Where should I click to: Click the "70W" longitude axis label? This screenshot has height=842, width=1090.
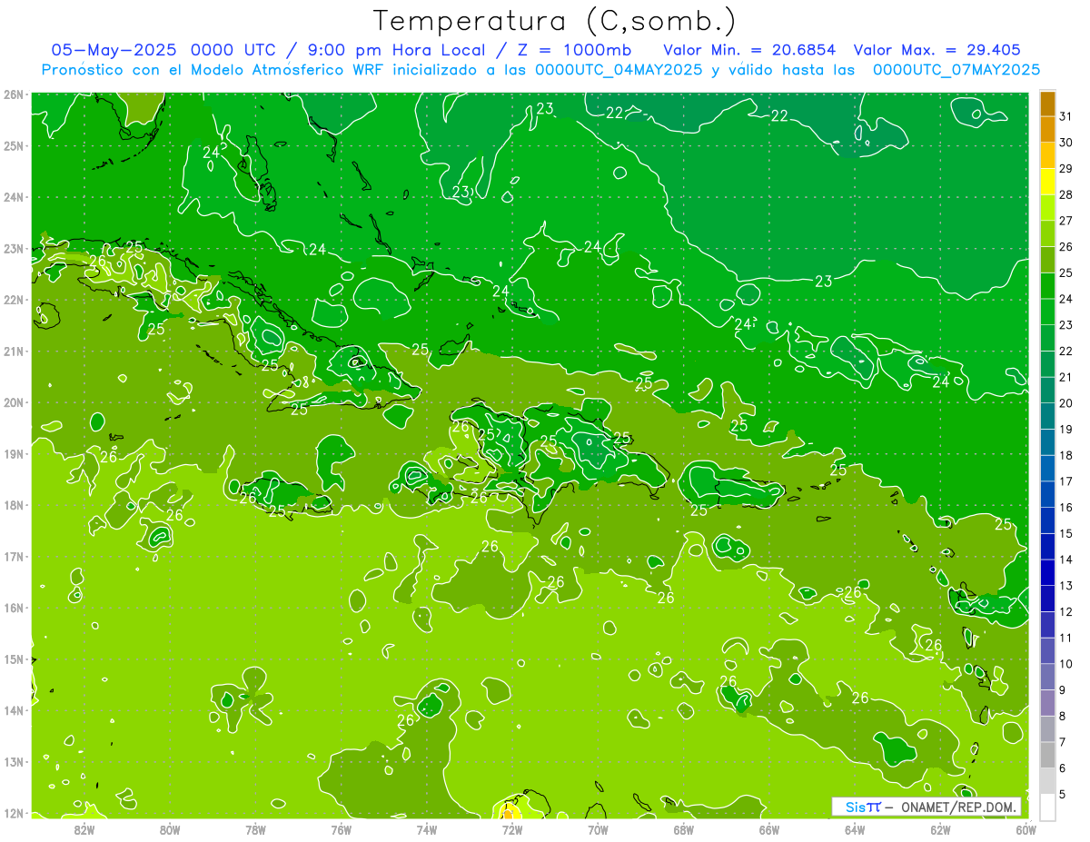pyautogui.click(x=598, y=828)
